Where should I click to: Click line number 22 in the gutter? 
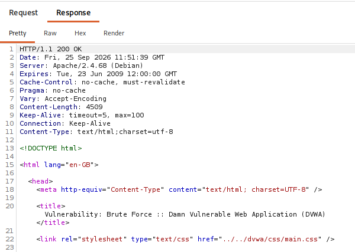pyautogui.click(x=9, y=239)
